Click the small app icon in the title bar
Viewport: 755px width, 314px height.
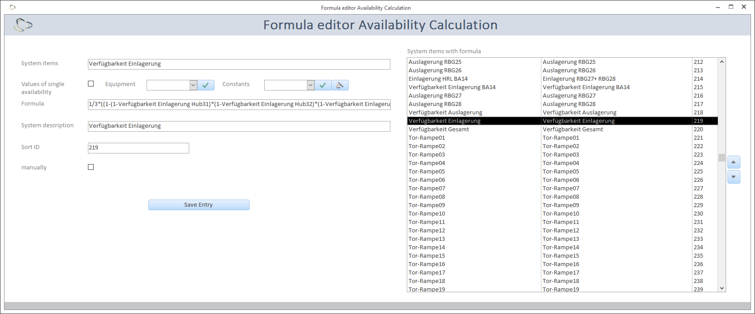coord(12,8)
